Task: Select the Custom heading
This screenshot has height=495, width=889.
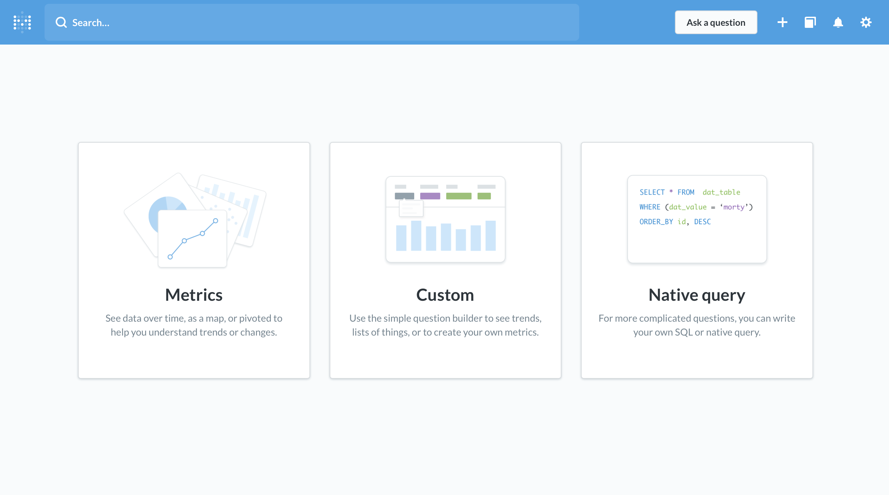Action: pos(445,295)
